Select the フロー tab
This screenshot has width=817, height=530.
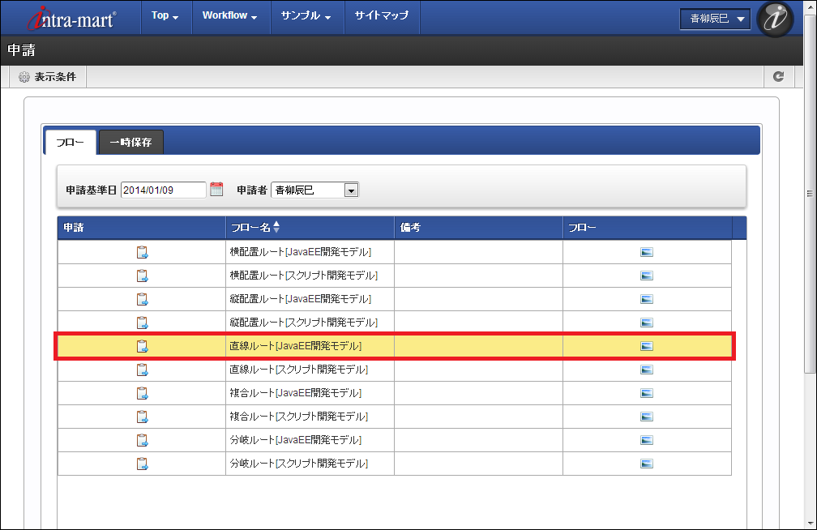70,142
